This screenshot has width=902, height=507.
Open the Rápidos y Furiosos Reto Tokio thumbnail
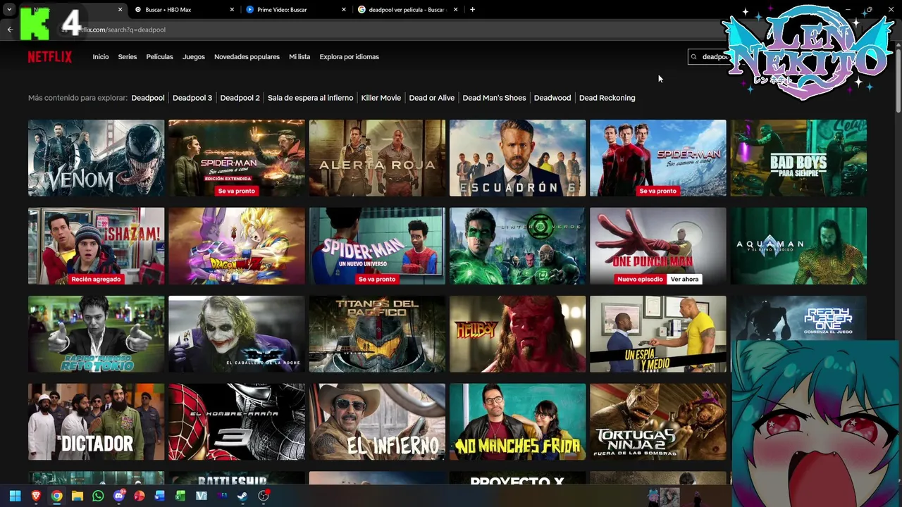[x=97, y=334]
